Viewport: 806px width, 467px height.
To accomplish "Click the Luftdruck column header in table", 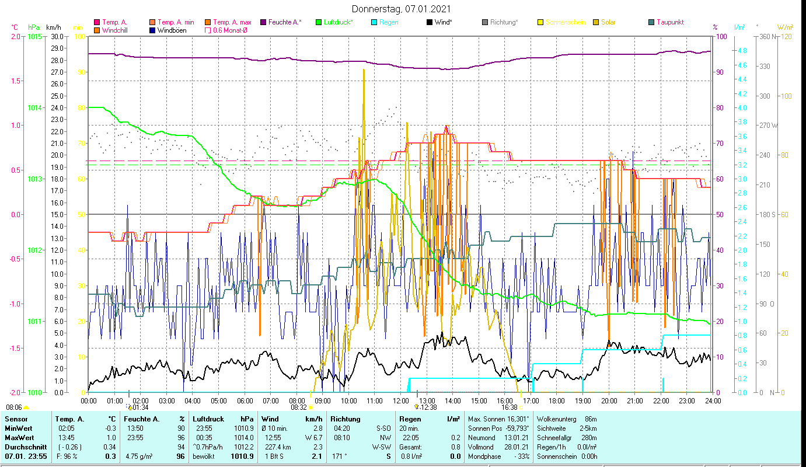I will (x=208, y=419).
